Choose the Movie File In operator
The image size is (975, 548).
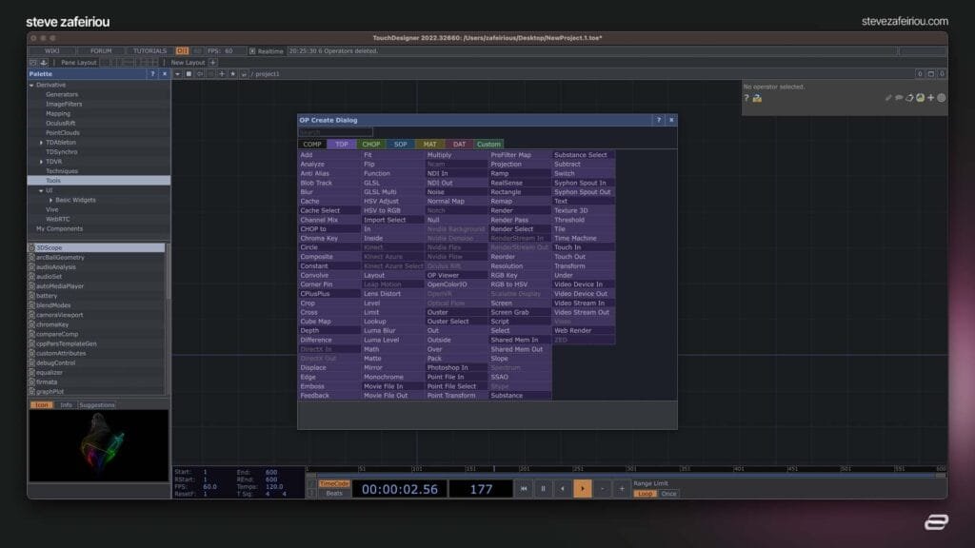click(393, 386)
